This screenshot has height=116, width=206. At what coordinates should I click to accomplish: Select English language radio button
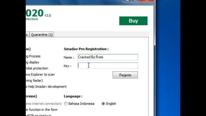pyautogui.click(x=103, y=104)
